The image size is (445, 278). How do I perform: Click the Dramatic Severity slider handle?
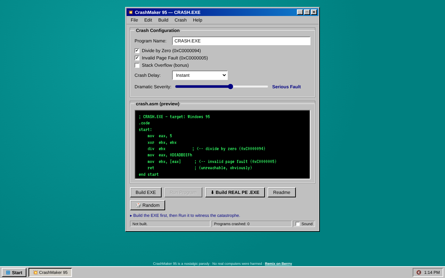pos(230,87)
